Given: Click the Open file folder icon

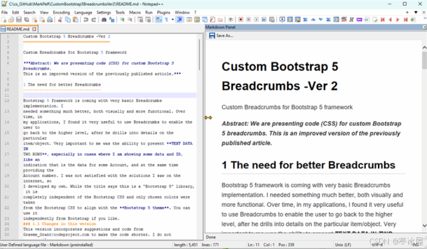Looking at the screenshot, I should pyautogui.click(x=11, y=19).
